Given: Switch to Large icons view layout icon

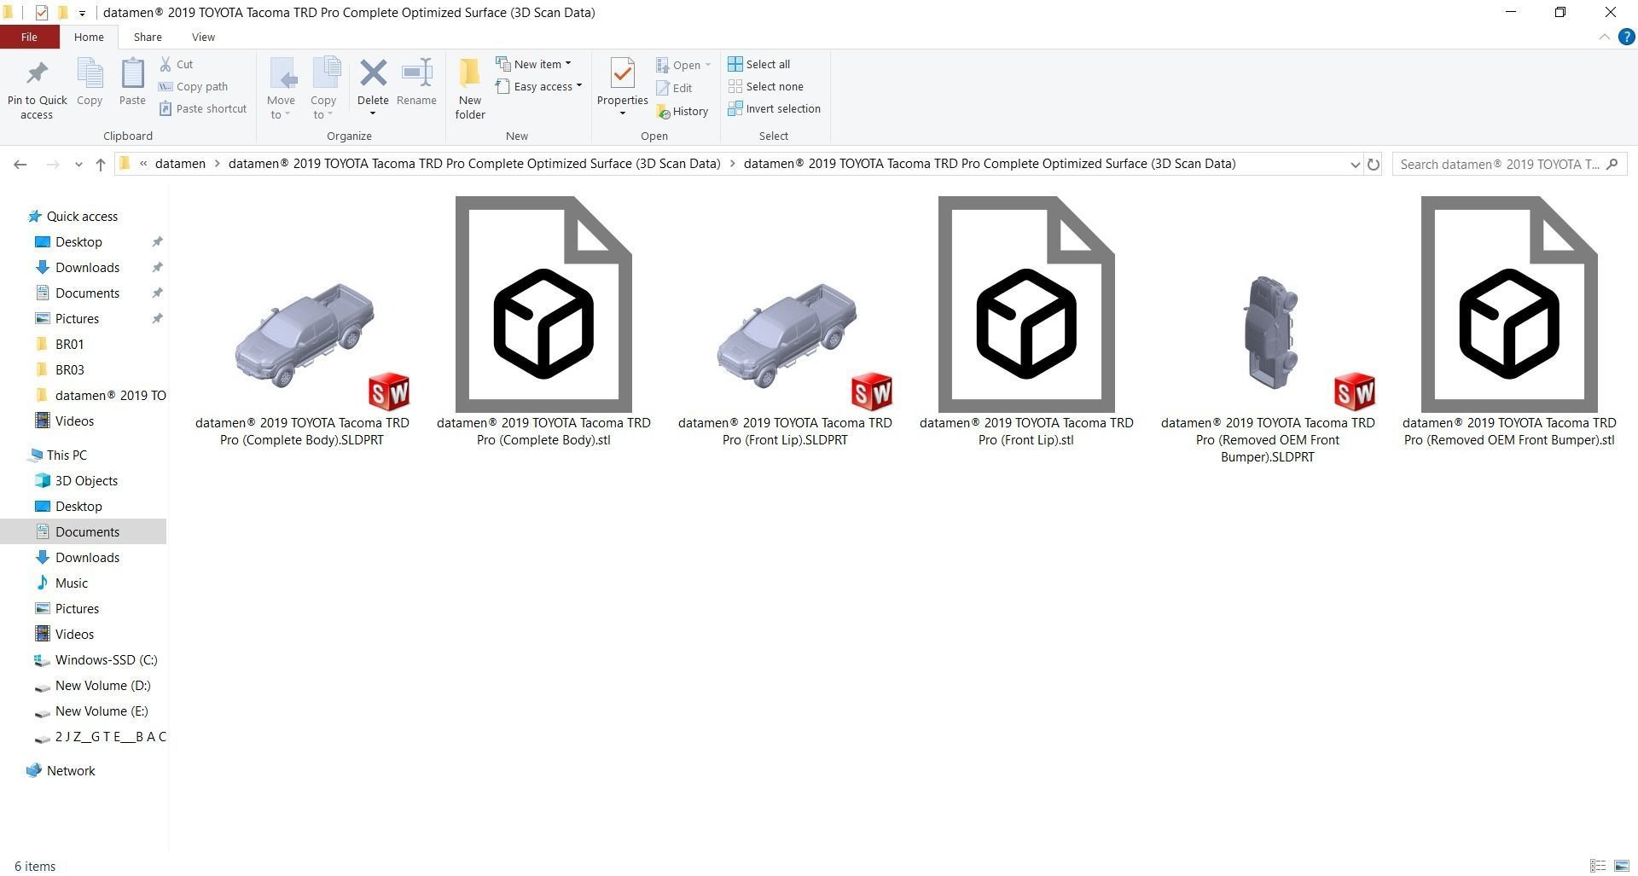Looking at the screenshot, I should click(x=1622, y=866).
